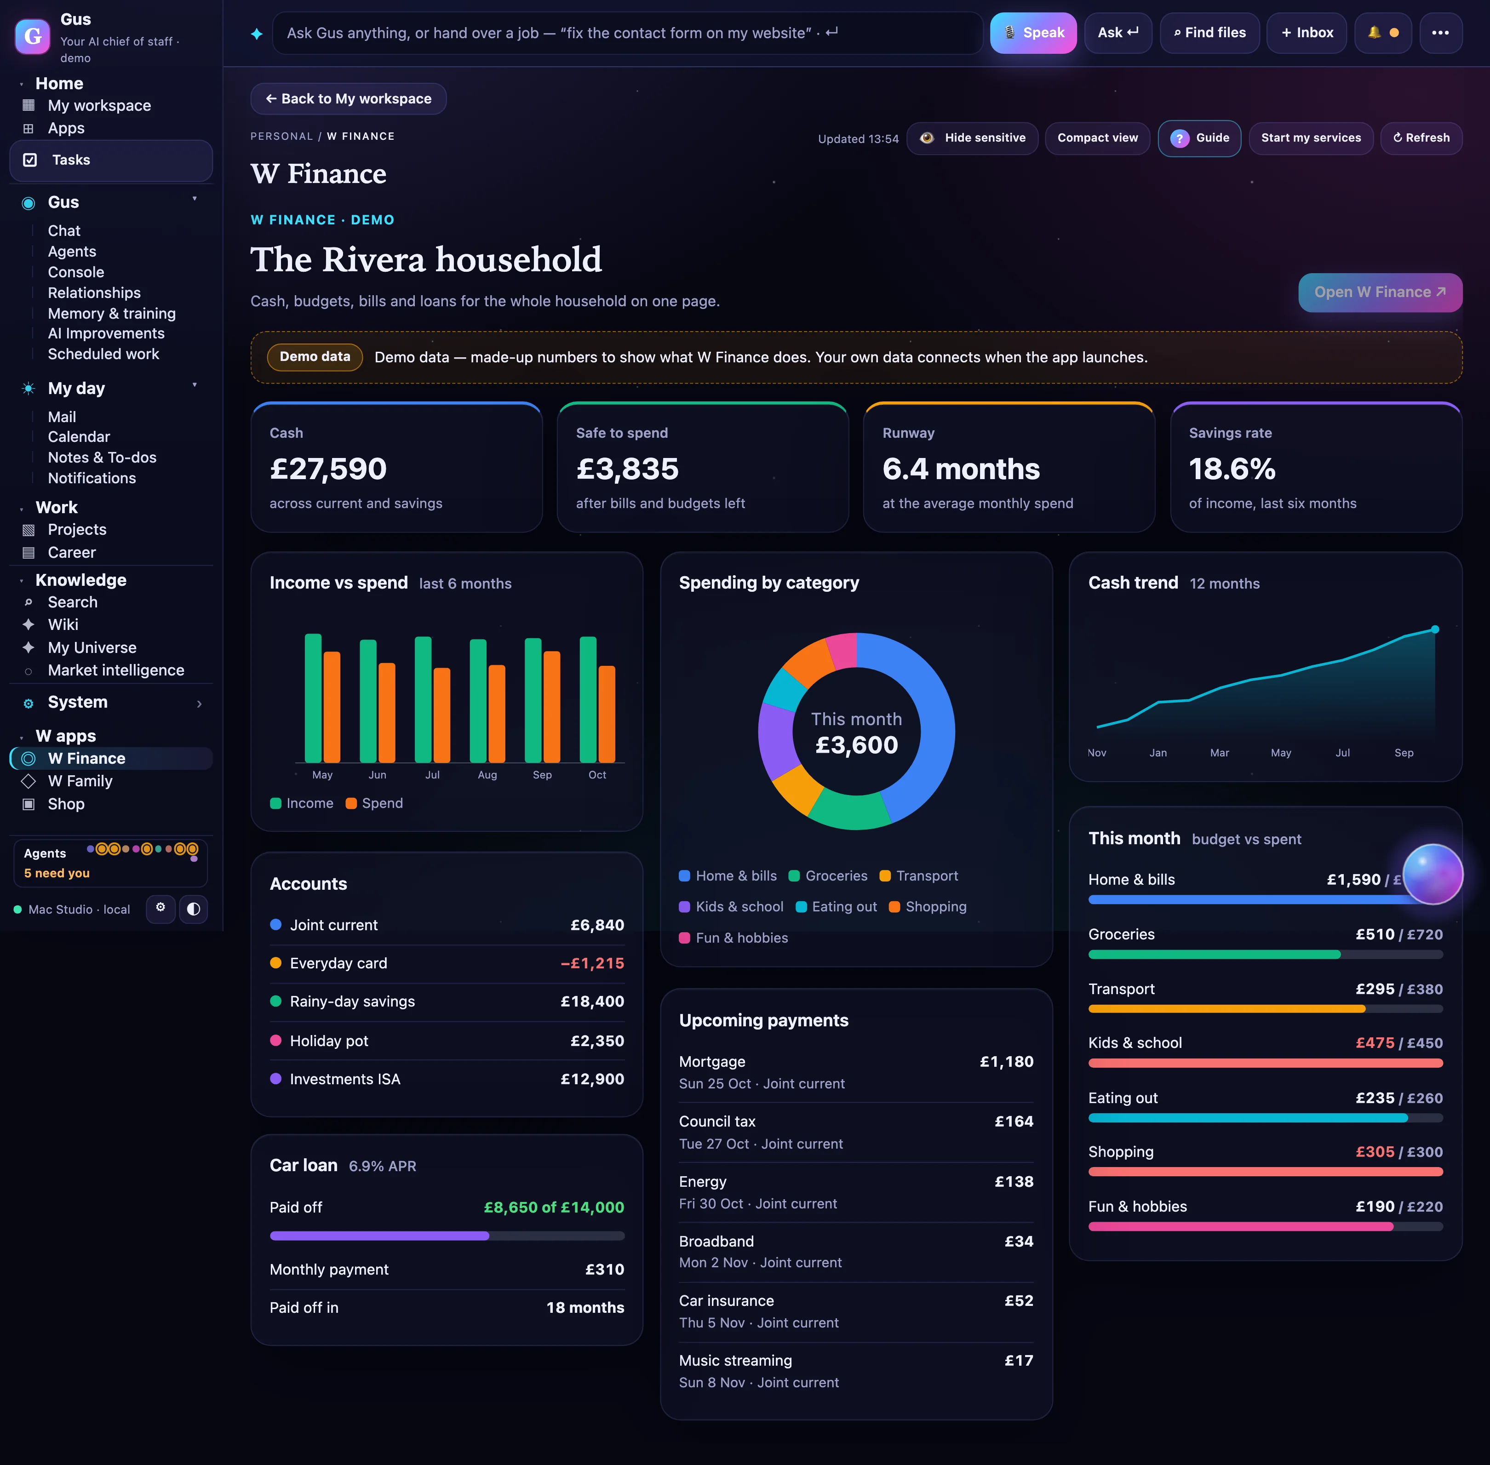Collapse the Gus sidebar section
Viewport: 1490px width, 1465px height.
(x=195, y=199)
